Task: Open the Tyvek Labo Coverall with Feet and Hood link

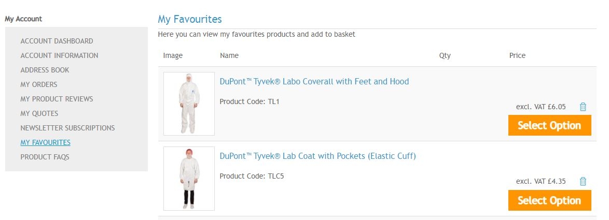Action: coord(314,81)
